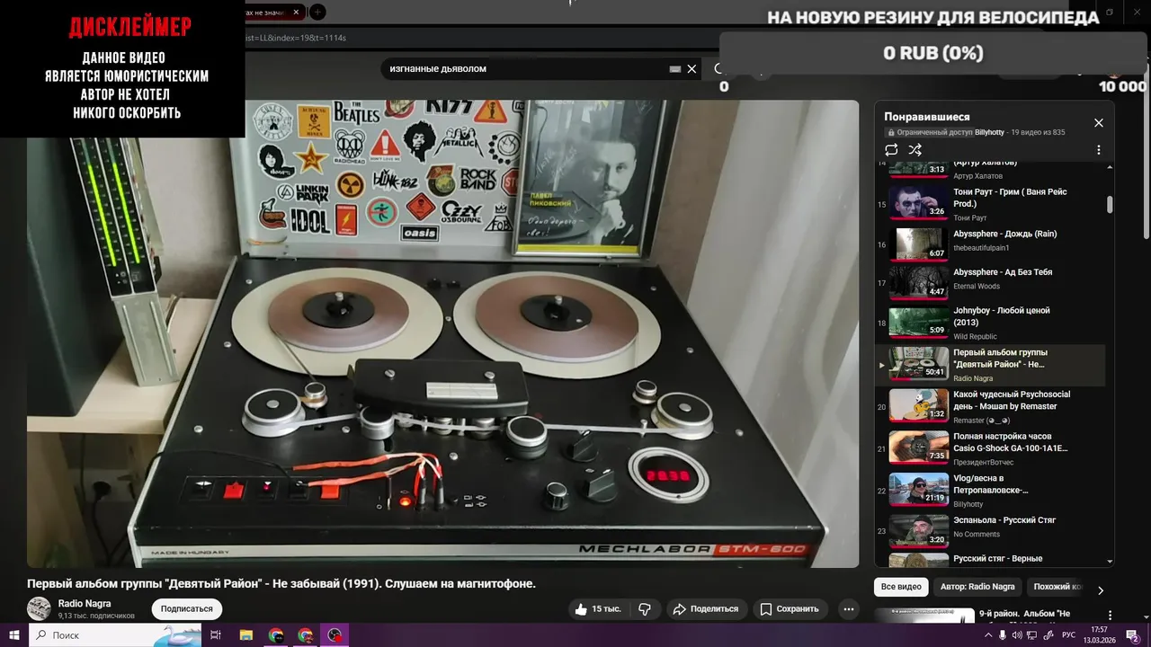This screenshot has height=647, width=1151.
Task: Open the on-screen keyboard icon in search
Action: coord(675,68)
